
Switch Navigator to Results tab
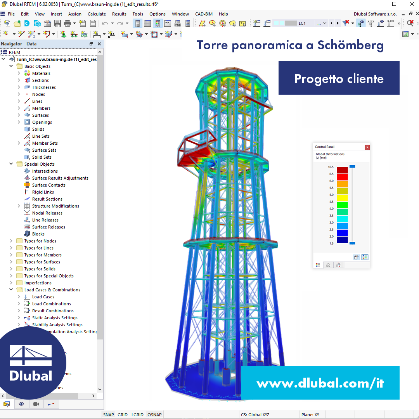[51, 404]
